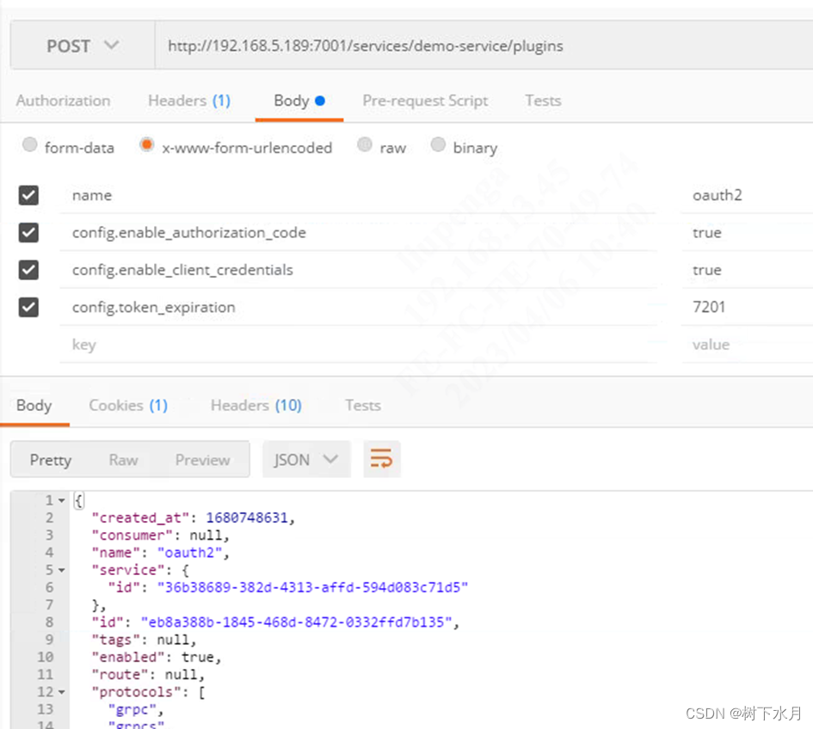Viewport: 813px width, 729px height.
Task: Select the request Body tab
Action: coord(299,101)
